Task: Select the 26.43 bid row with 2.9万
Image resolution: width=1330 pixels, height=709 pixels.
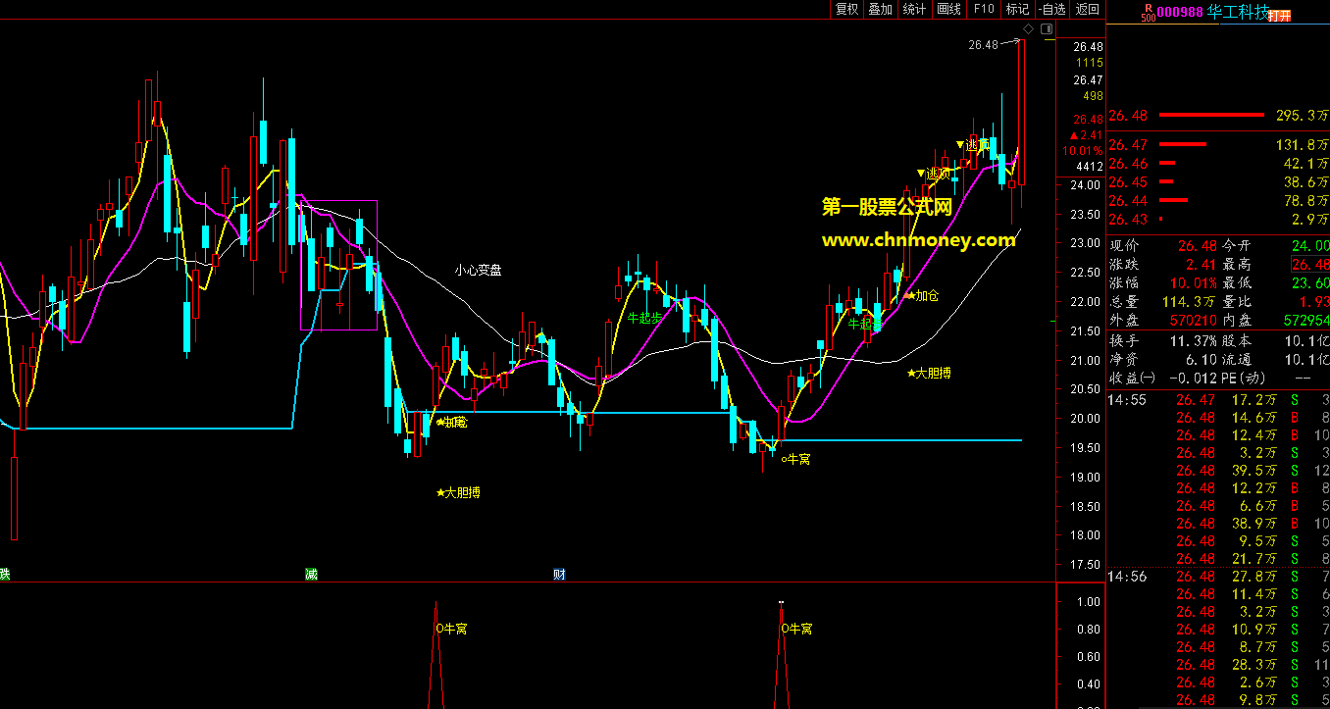Action: pyautogui.click(x=1218, y=219)
